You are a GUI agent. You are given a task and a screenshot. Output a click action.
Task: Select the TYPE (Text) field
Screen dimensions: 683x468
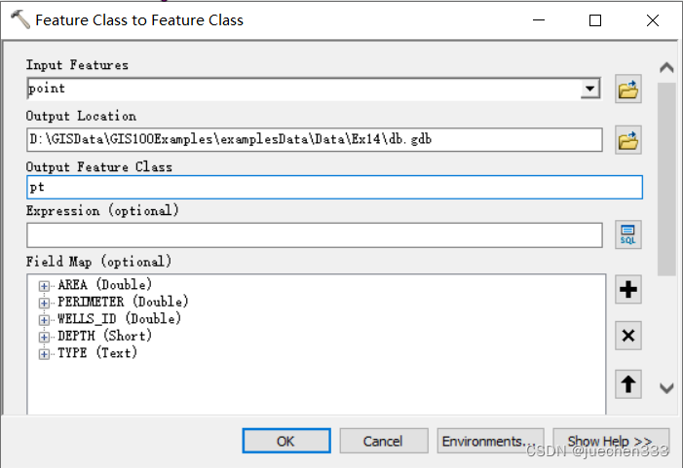[x=97, y=353]
